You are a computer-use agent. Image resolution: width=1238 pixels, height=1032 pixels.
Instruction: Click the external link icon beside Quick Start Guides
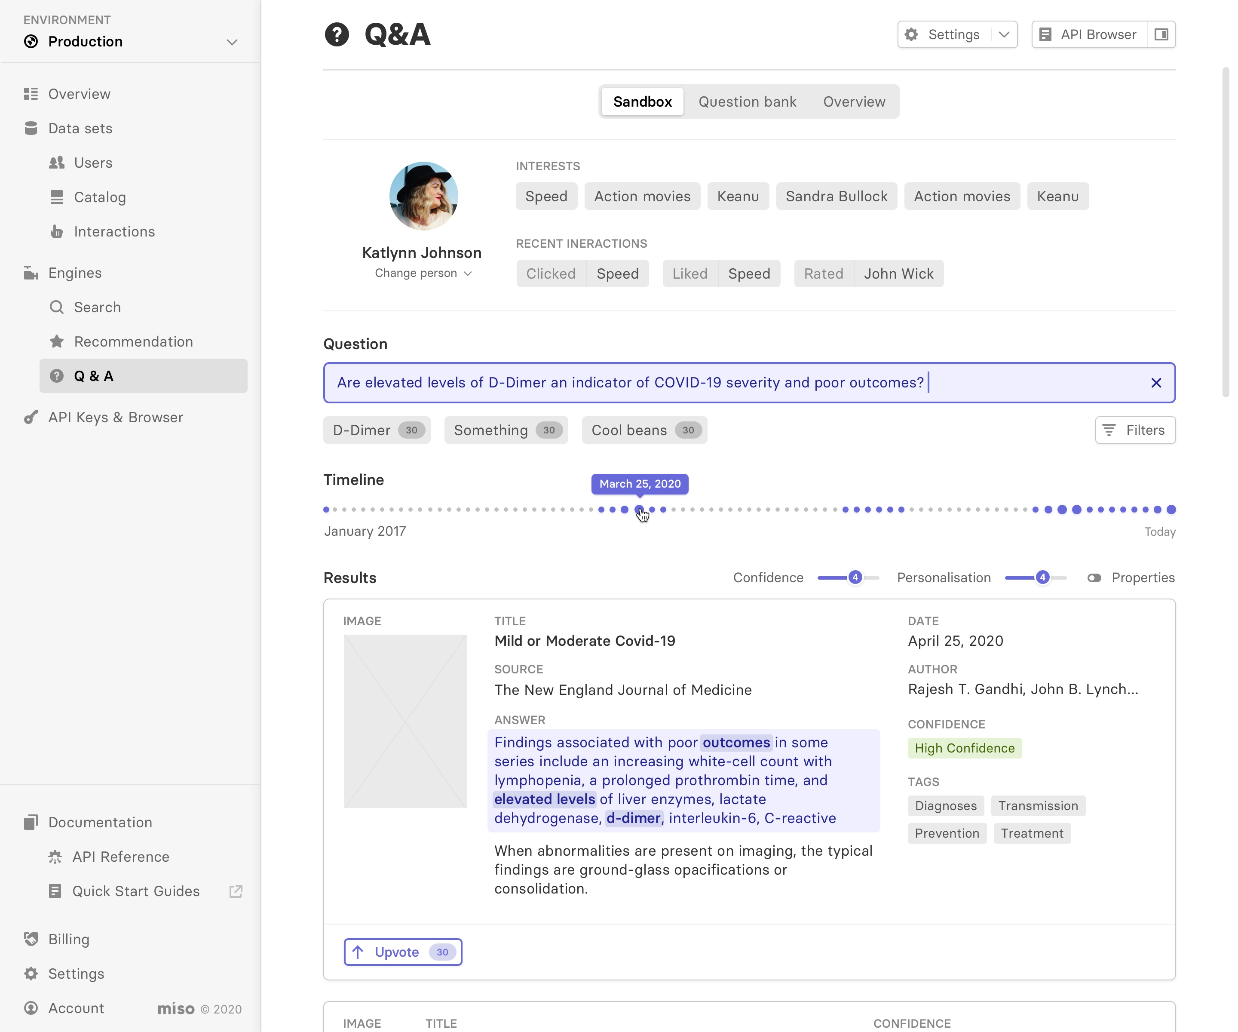[236, 891]
